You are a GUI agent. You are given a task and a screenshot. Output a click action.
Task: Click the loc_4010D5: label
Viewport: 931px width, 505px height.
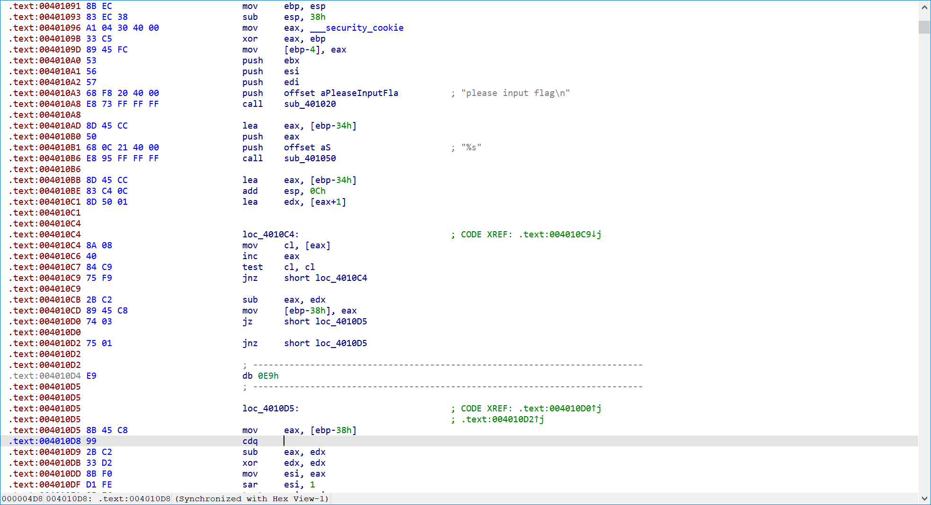click(271, 409)
